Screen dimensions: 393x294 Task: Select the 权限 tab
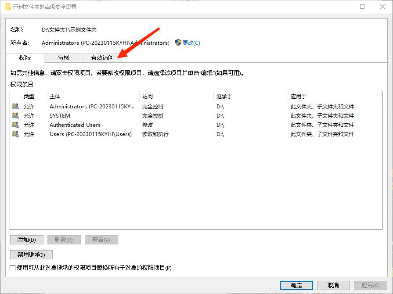coord(25,57)
